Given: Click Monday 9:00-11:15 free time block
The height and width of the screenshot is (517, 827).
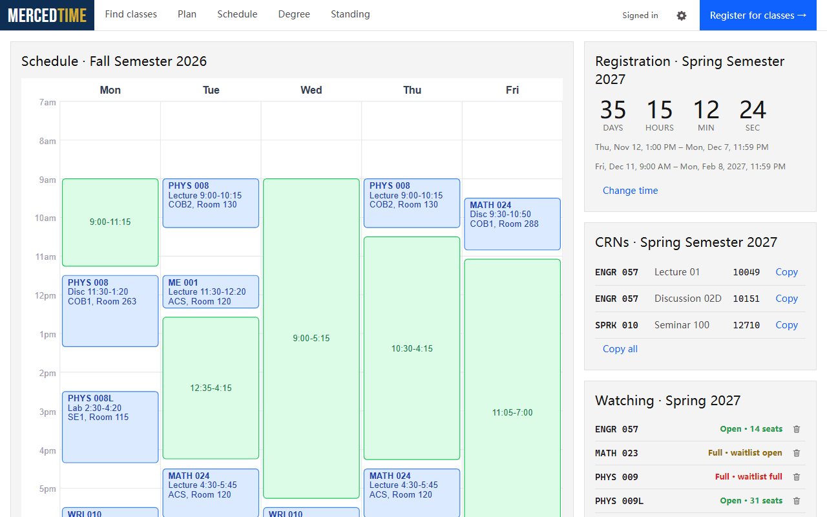Looking at the screenshot, I should [110, 222].
